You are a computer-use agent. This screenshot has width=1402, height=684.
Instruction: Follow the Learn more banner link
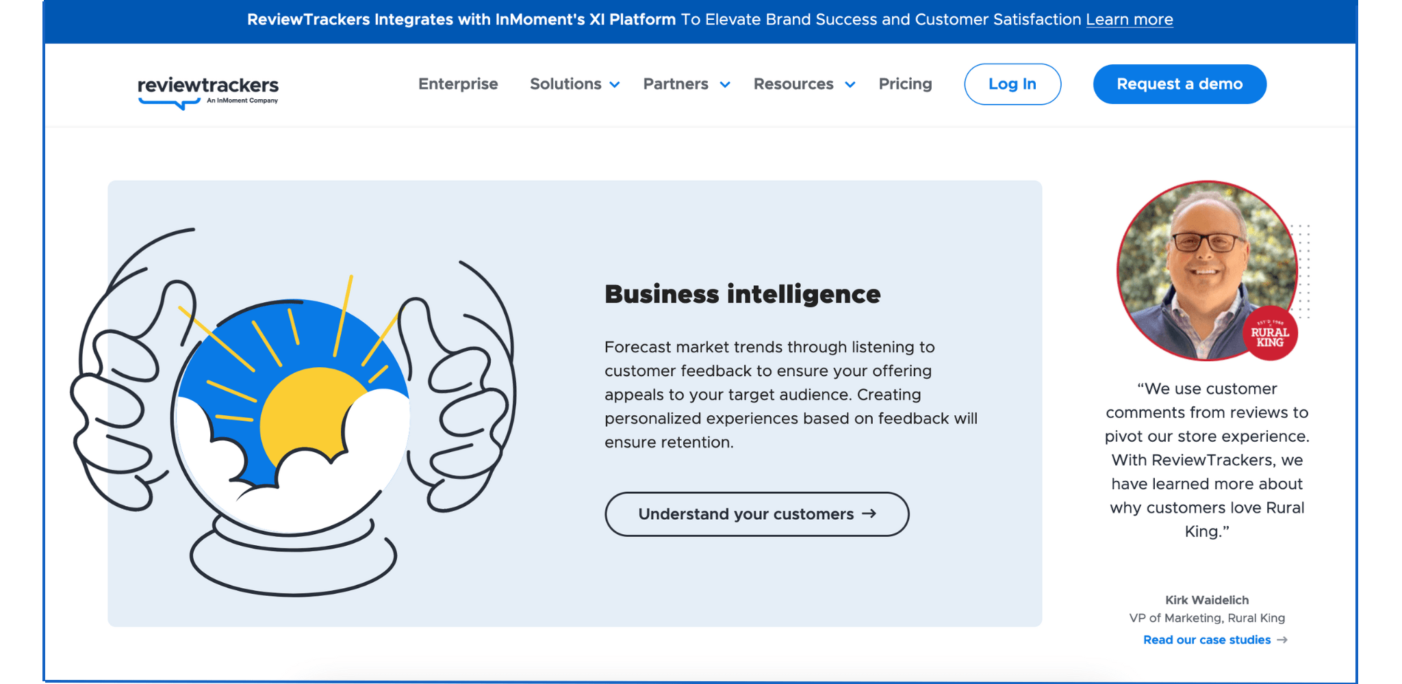coord(1129,20)
